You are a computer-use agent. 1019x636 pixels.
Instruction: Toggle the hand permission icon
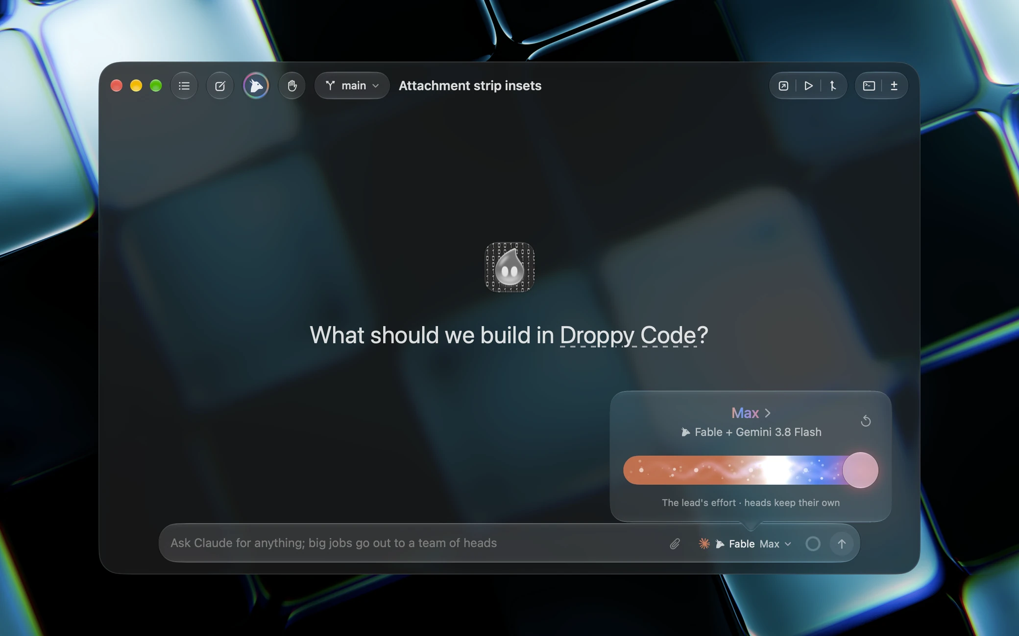coord(292,86)
